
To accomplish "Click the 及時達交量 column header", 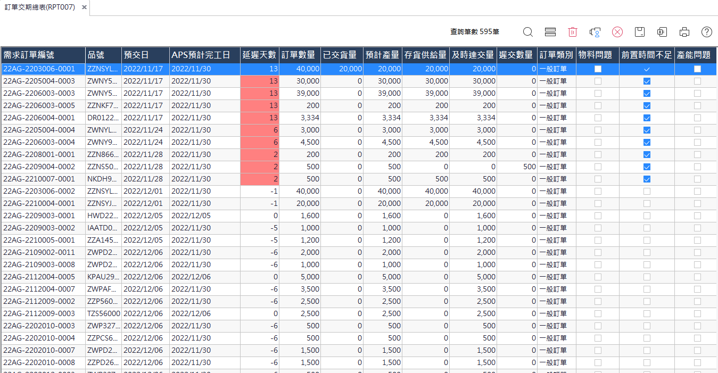I will click(x=473, y=55).
